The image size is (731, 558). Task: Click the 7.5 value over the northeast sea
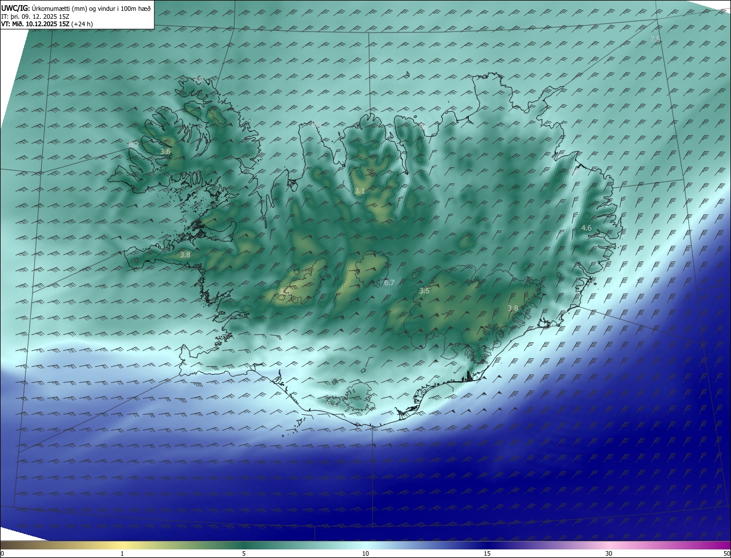tap(655, 39)
